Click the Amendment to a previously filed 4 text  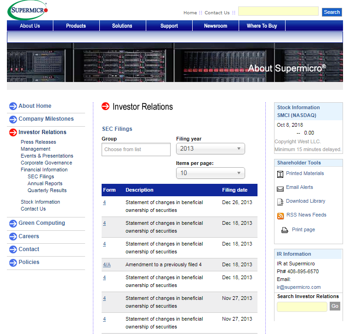pos(164,264)
